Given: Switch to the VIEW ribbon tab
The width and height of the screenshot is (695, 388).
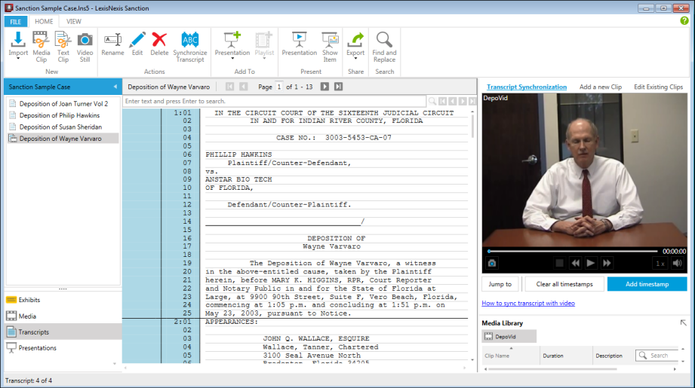Looking at the screenshot, I should coord(74,21).
